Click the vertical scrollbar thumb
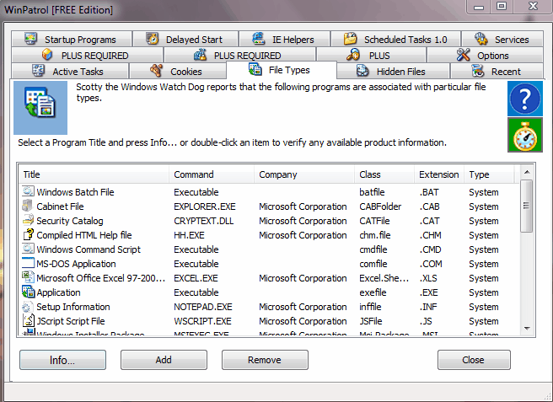The width and height of the screenshot is (553, 402). (527, 206)
